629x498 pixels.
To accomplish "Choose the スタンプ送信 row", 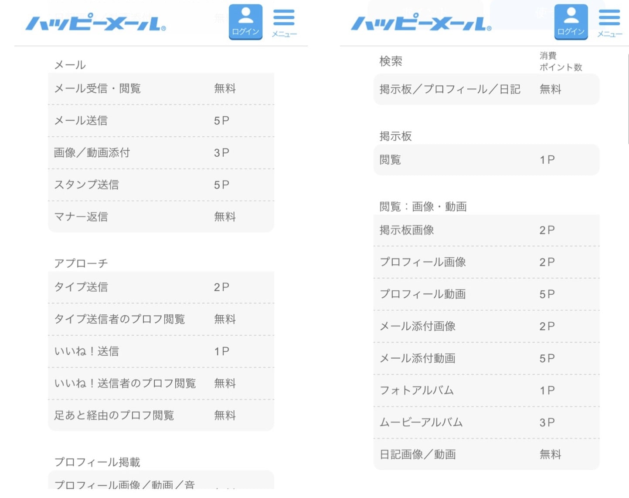I will click(161, 185).
